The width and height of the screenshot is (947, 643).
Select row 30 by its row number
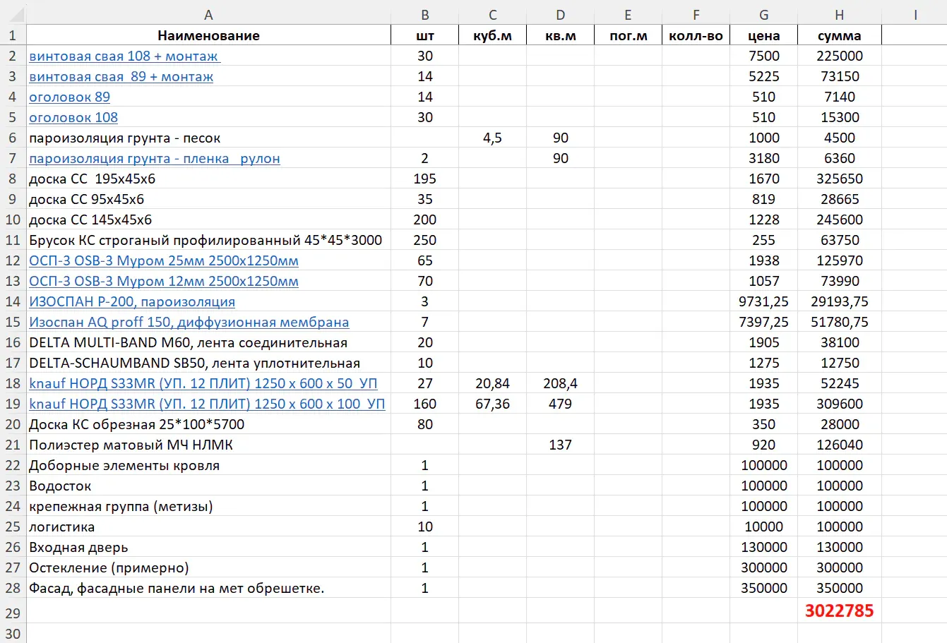point(13,633)
